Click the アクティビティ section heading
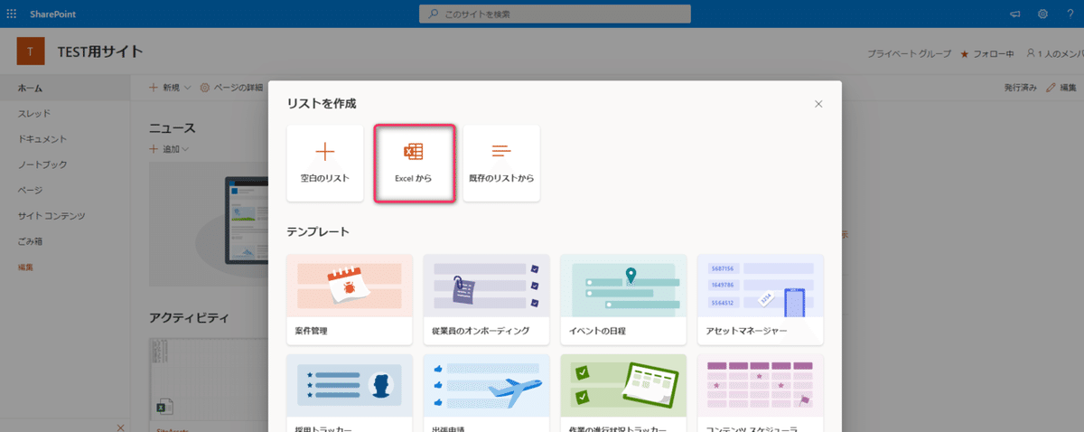The image size is (1084, 432). [189, 317]
